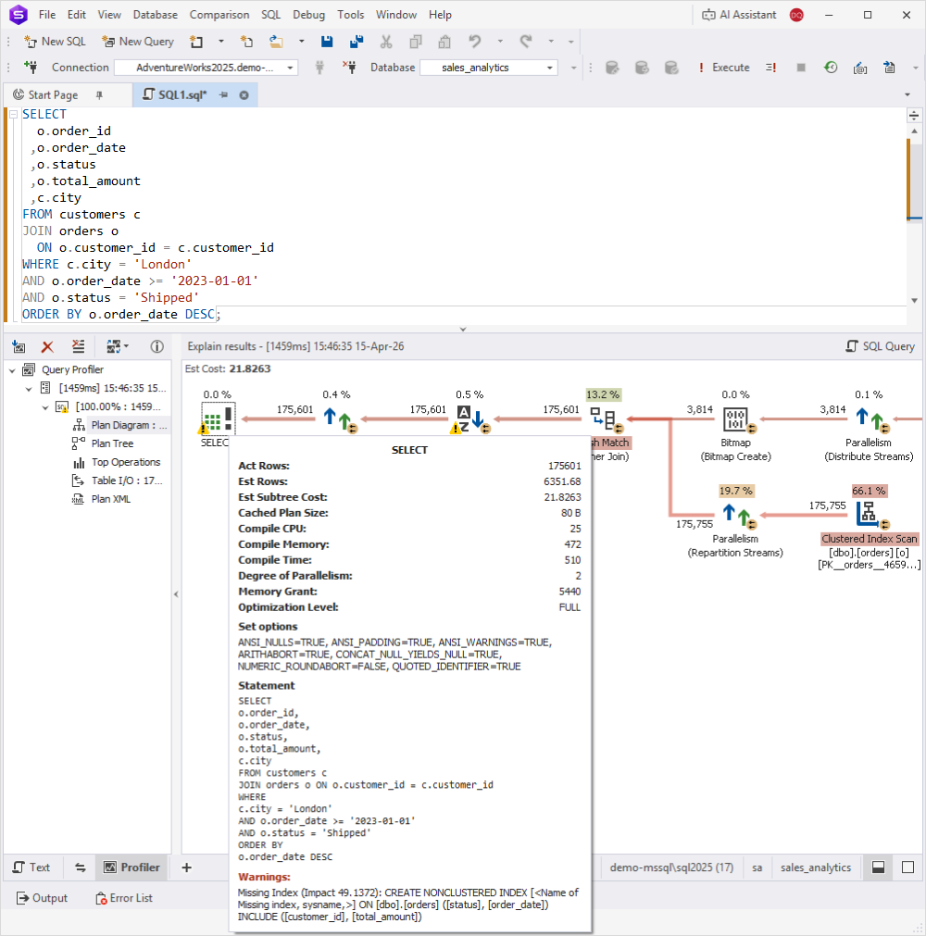
Task: Close the SQL1.sql tab
Action: [x=244, y=95]
